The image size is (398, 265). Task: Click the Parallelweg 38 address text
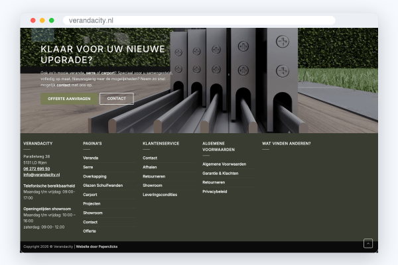click(x=36, y=156)
